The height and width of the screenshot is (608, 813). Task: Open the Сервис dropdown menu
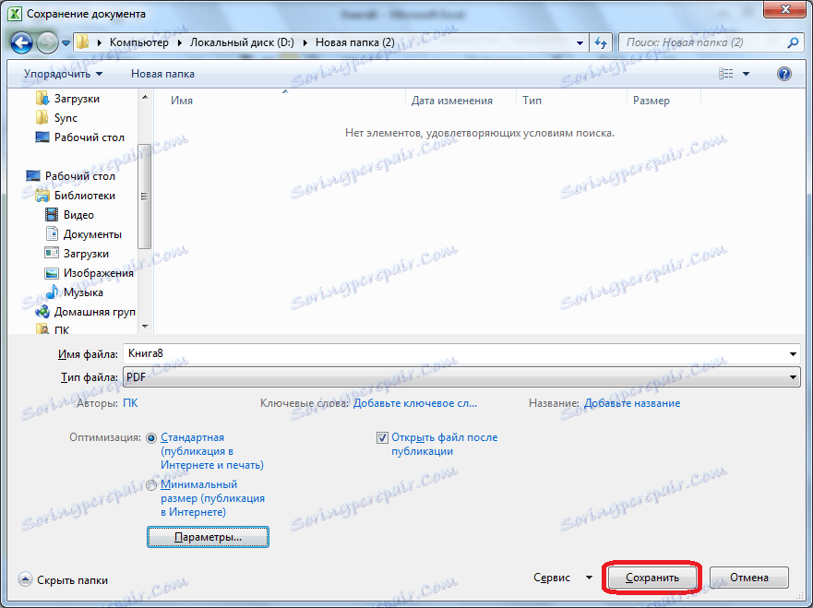tap(562, 578)
